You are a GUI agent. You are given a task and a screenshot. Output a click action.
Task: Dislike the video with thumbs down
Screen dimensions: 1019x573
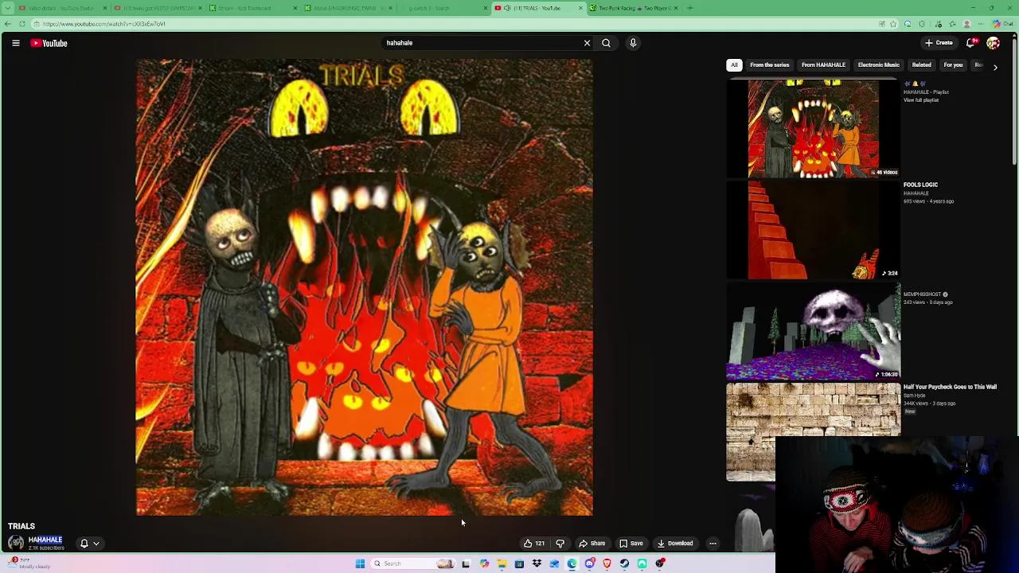560,544
